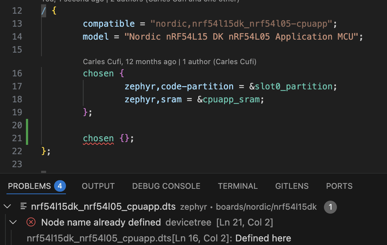The height and width of the screenshot is (245, 387).
Task: Place cursor on &slot0_partition reference
Action: 294,86
